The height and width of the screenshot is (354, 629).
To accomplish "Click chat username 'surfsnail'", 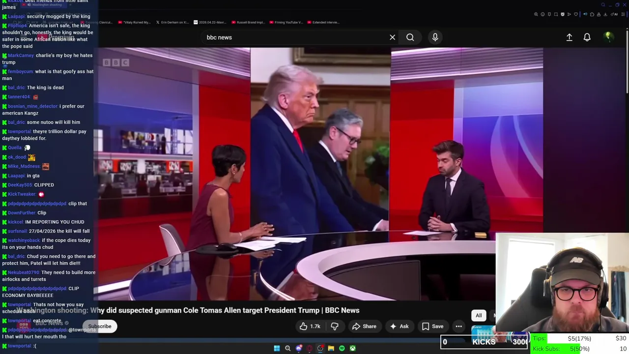I will [x=18, y=231].
